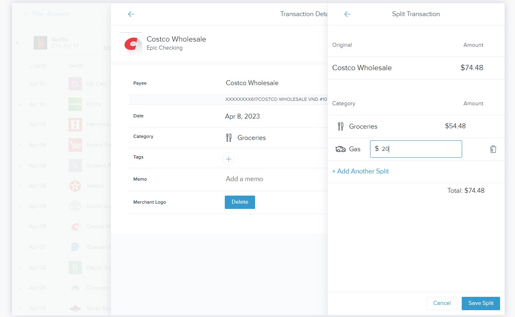Click the Gas car icon
515x317 pixels.
[341, 149]
